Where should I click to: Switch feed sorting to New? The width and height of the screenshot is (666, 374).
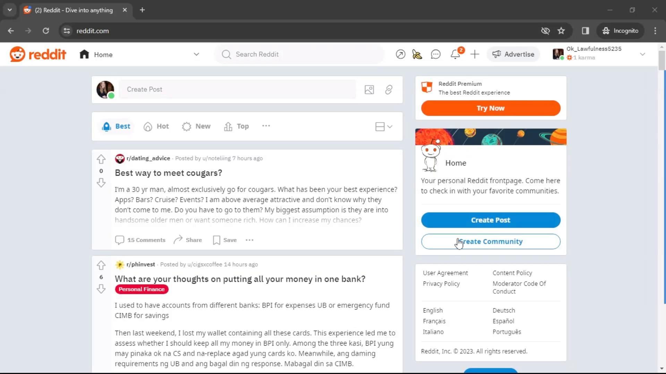pos(196,126)
